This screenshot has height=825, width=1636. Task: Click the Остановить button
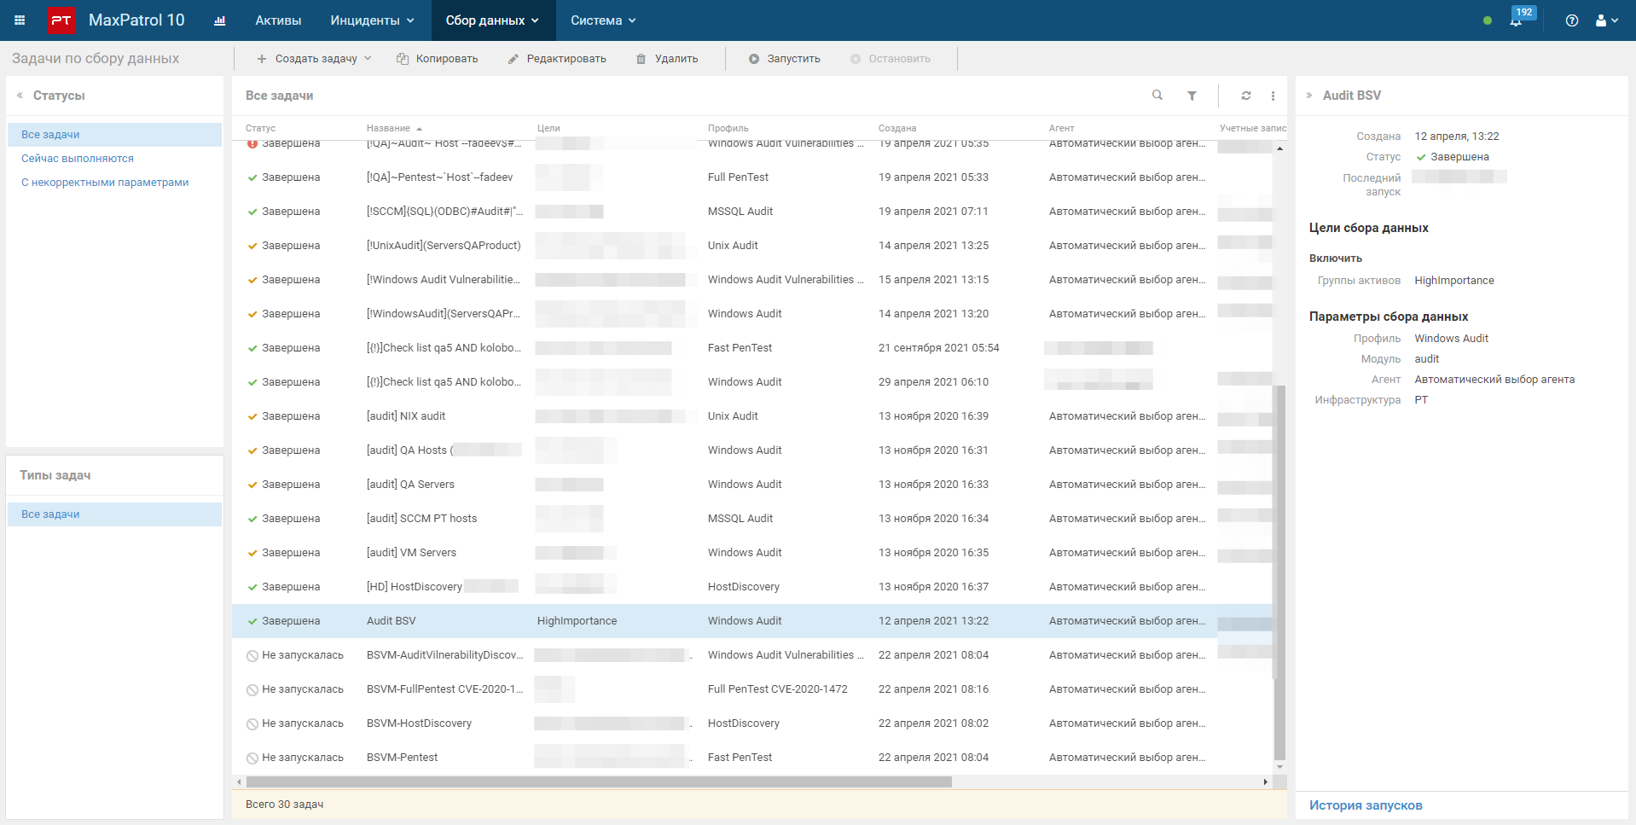coord(891,59)
